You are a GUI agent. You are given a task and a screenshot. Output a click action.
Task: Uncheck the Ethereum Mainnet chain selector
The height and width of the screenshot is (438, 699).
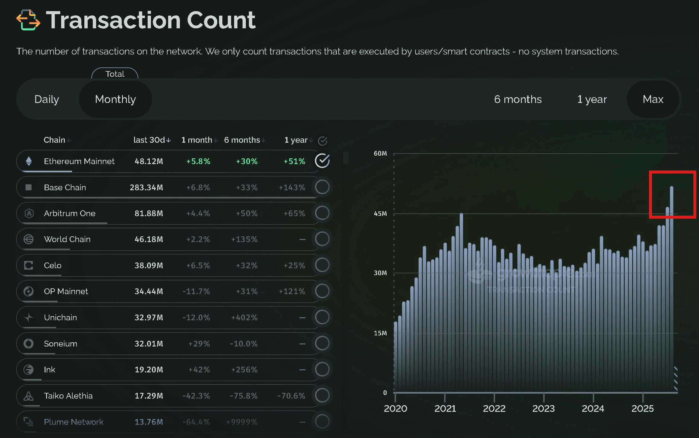[x=322, y=161]
